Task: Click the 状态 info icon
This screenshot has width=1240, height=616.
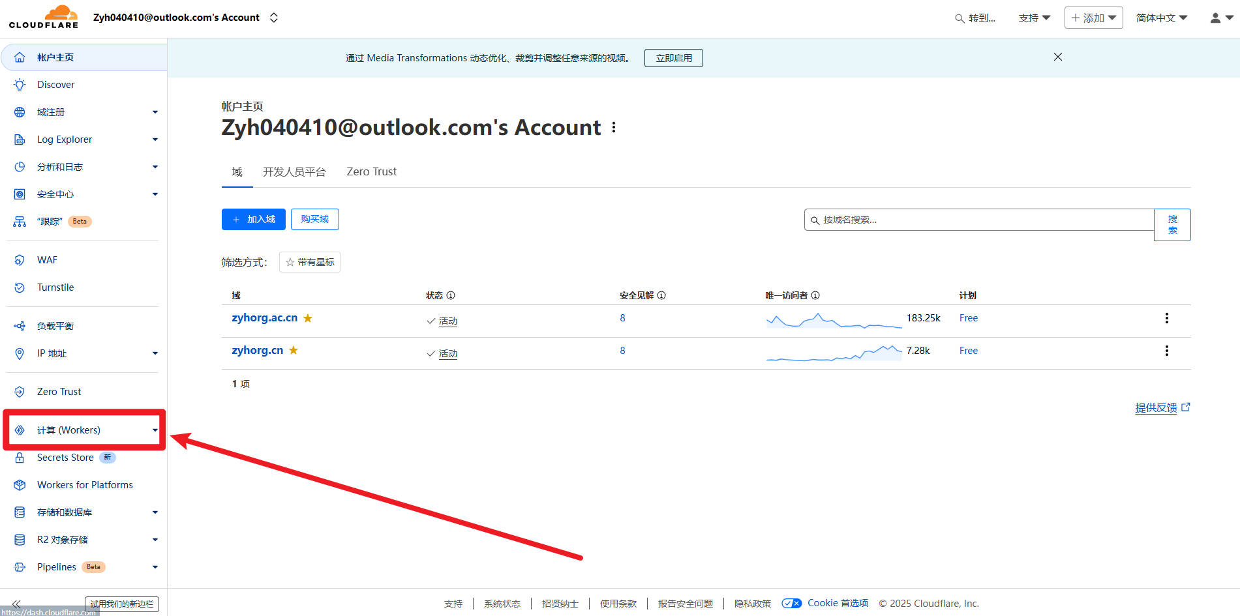Action: click(451, 295)
